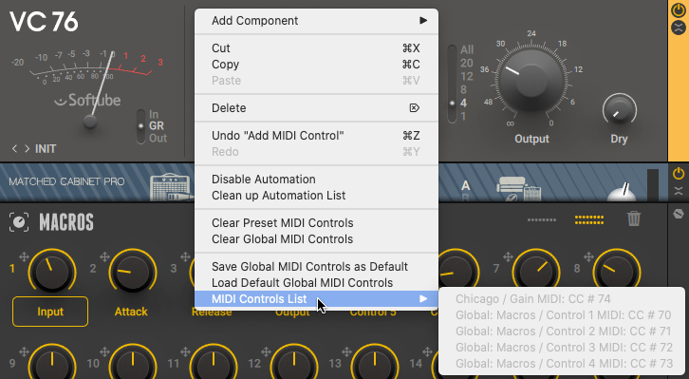Select ratio 4 on VC 76

click(x=463, y=104)
